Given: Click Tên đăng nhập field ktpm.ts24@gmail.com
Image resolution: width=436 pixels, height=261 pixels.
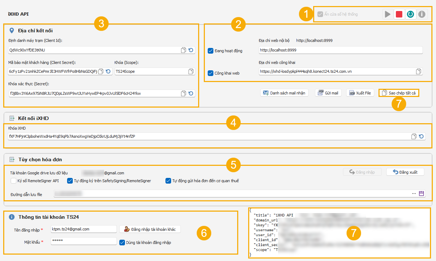Looking at the screenshot, I should click(84, 229).
